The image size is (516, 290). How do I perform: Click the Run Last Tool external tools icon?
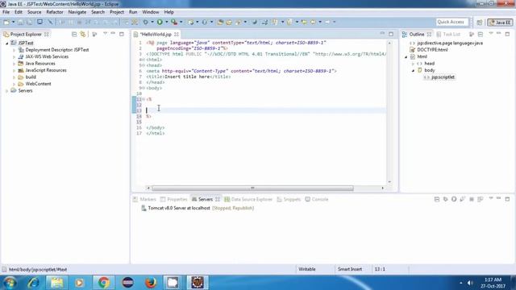pyautogui.click(x=174, y=22)
